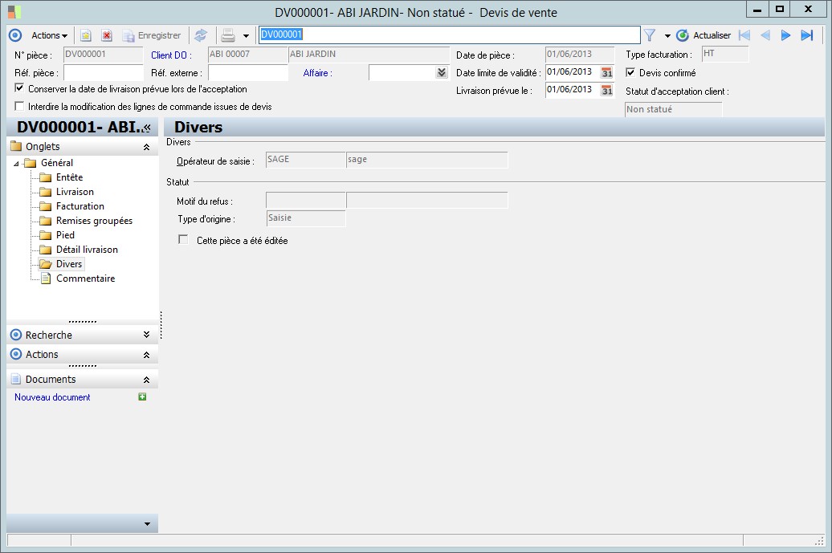Select the Livraison tree item
832x553 pixels.
pos(75,192)
